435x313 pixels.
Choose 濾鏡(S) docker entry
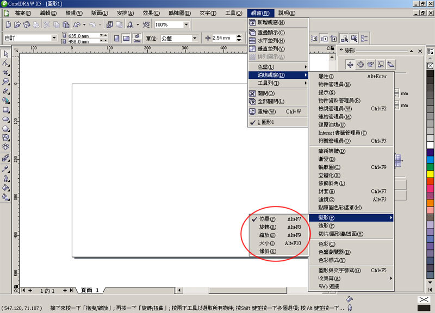pos(351,199)
